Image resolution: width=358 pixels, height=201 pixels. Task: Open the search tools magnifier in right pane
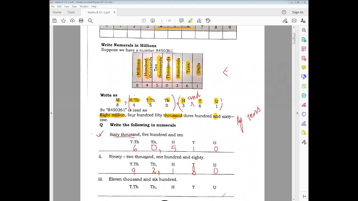click(x=304, y=30)
